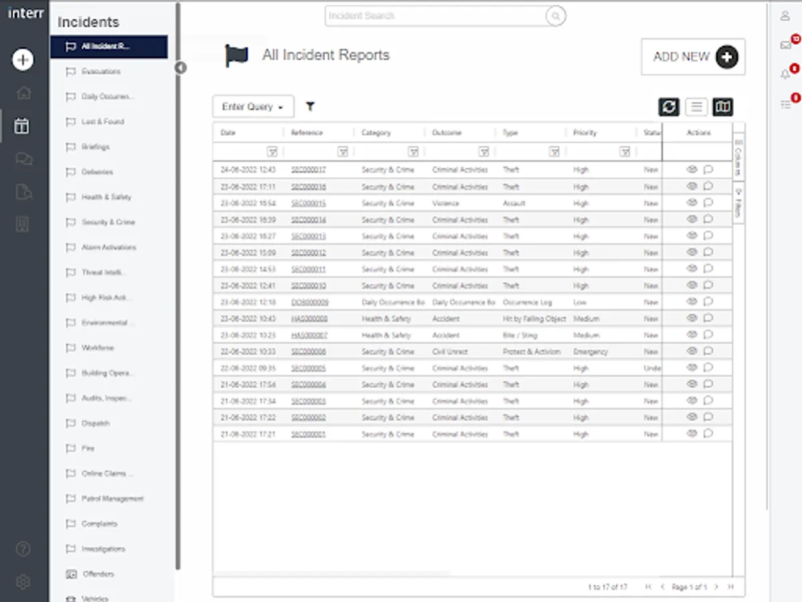The width and height of the screenshot is (802, 602).
Task: Collapse the Incidents side panel arrow
Action: tap(180, 68)
